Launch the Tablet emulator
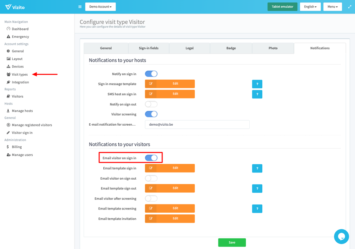 click(282, 7)
